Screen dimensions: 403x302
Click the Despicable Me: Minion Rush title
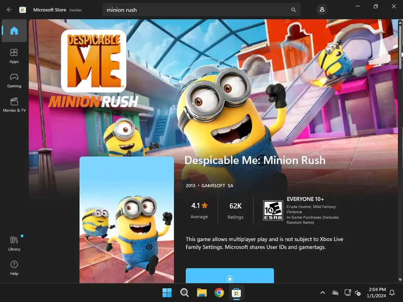255,160
